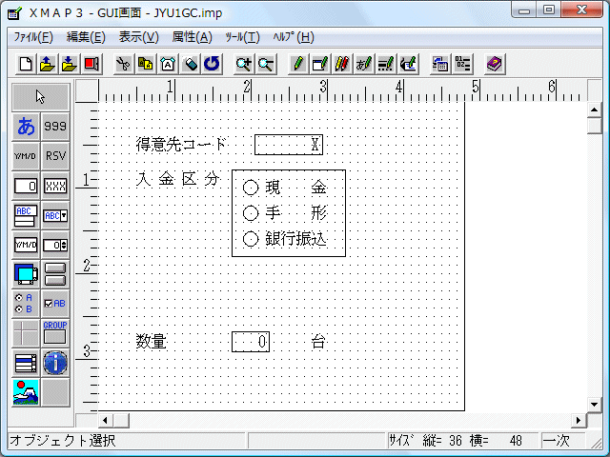Select the blue table grid tool
610x457 pixels.
click(26, 363)
